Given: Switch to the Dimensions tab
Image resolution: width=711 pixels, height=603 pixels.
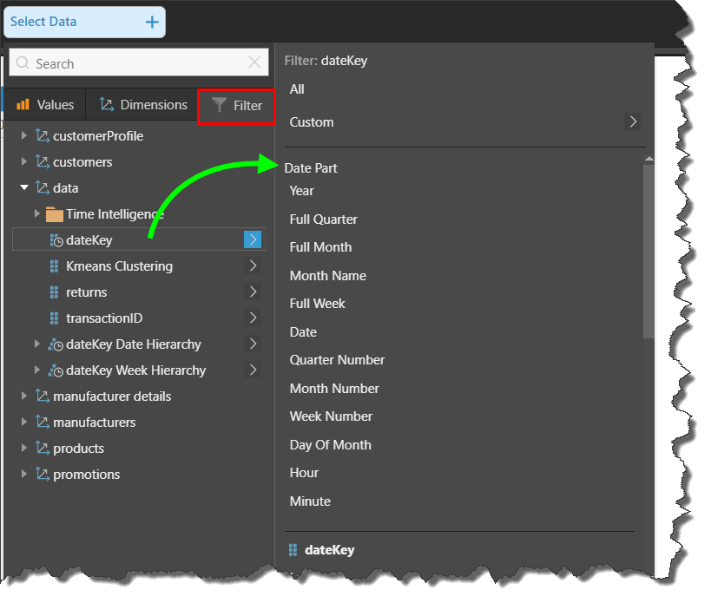Looking at the screenshot, I should (143, 105).
